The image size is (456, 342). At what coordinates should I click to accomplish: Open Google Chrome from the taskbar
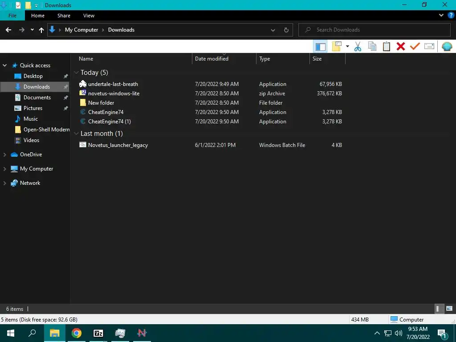pos(77,333)
